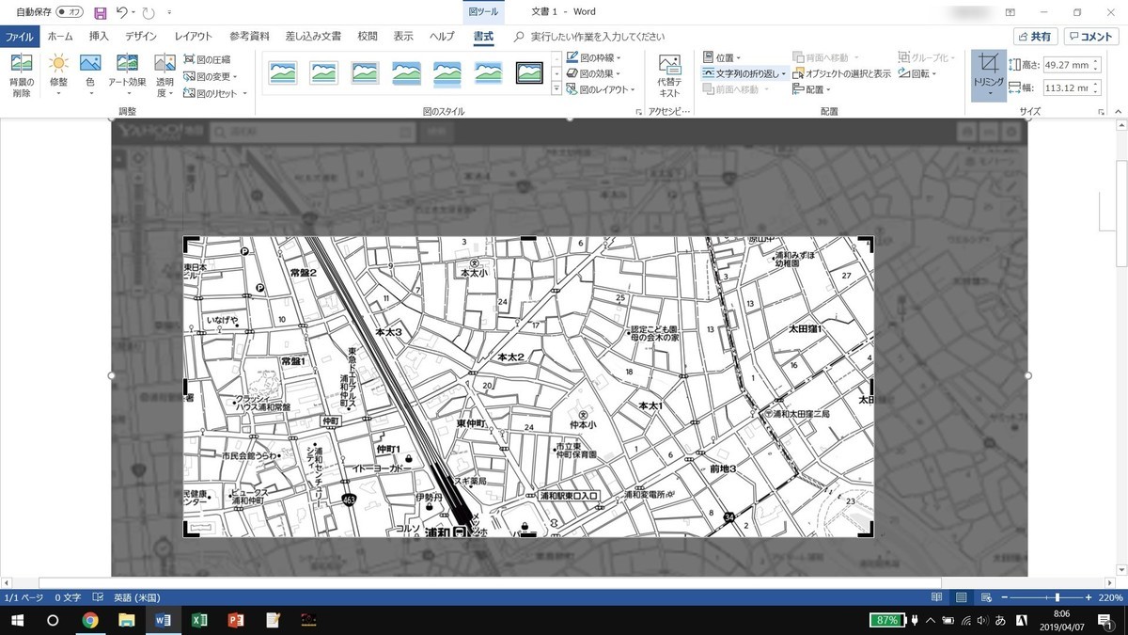Click the Windows Start button

[x=17, y=620]
